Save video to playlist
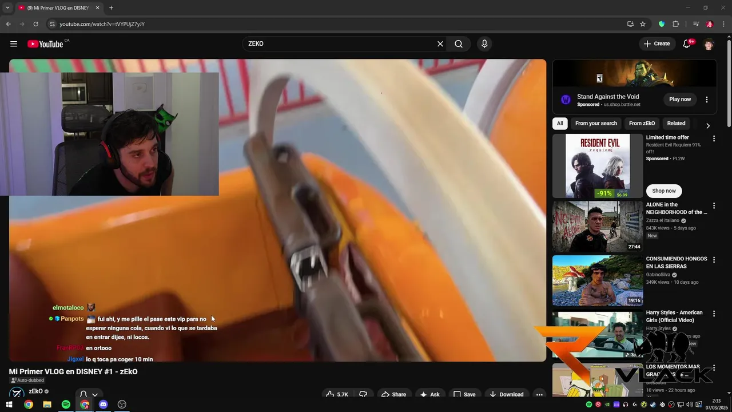The height and width of the screenshot is (412, 732). (464, 394)
